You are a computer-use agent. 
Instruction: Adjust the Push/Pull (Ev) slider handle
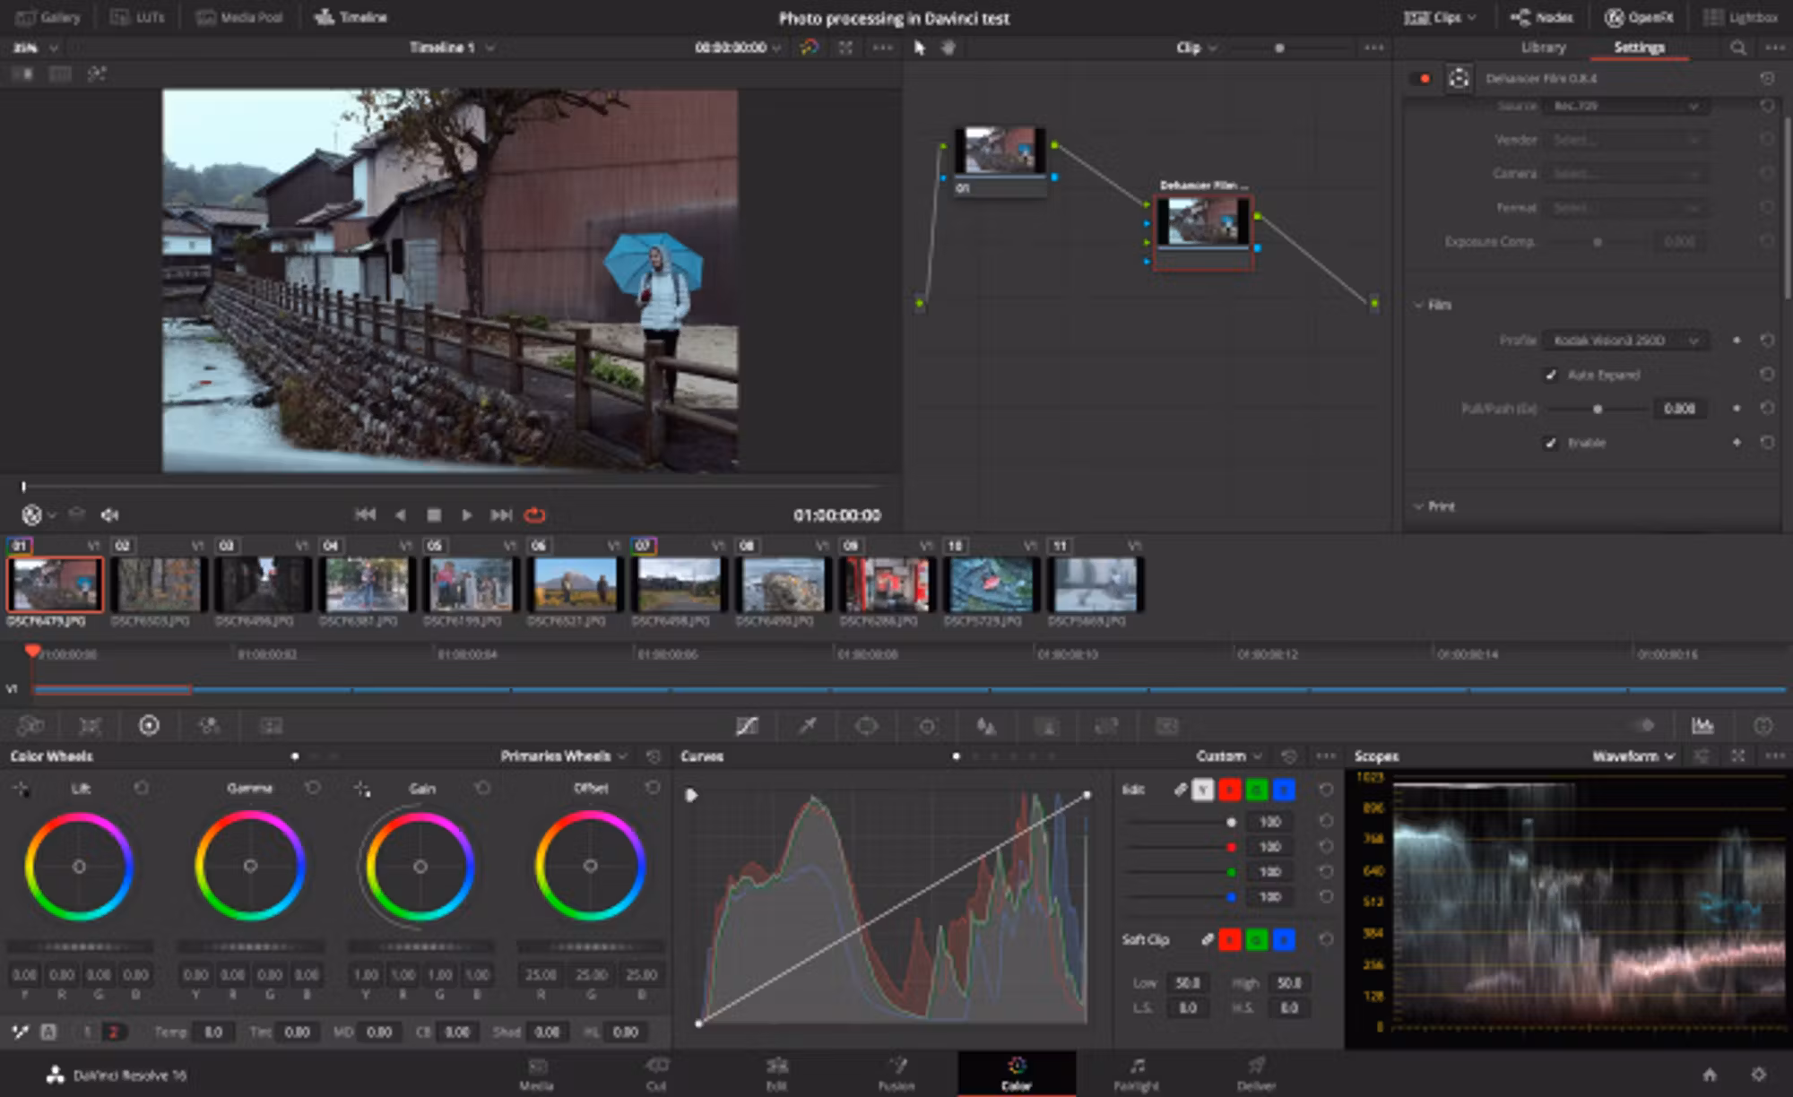[1597, 409]
